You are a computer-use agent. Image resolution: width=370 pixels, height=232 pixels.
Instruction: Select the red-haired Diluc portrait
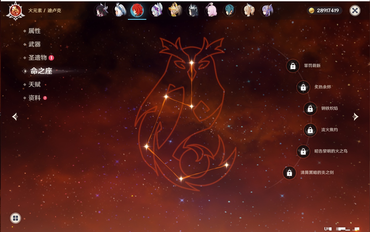click(x=137, y=10)
